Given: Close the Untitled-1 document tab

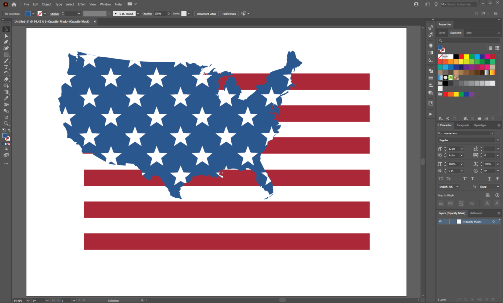Looking at the screenshot, I should (x=95, y=22).
